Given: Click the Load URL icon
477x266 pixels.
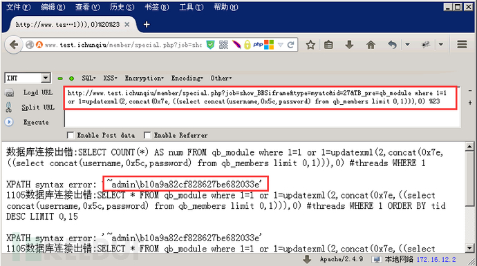Looking at the screenshot, I should coord(10,93).
